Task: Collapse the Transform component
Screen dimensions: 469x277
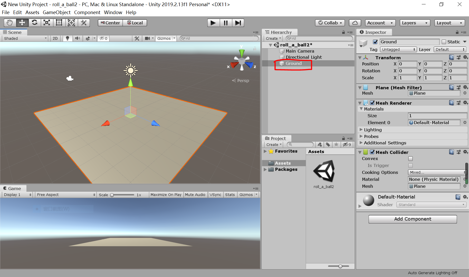Action: click(x=360, y=57)
